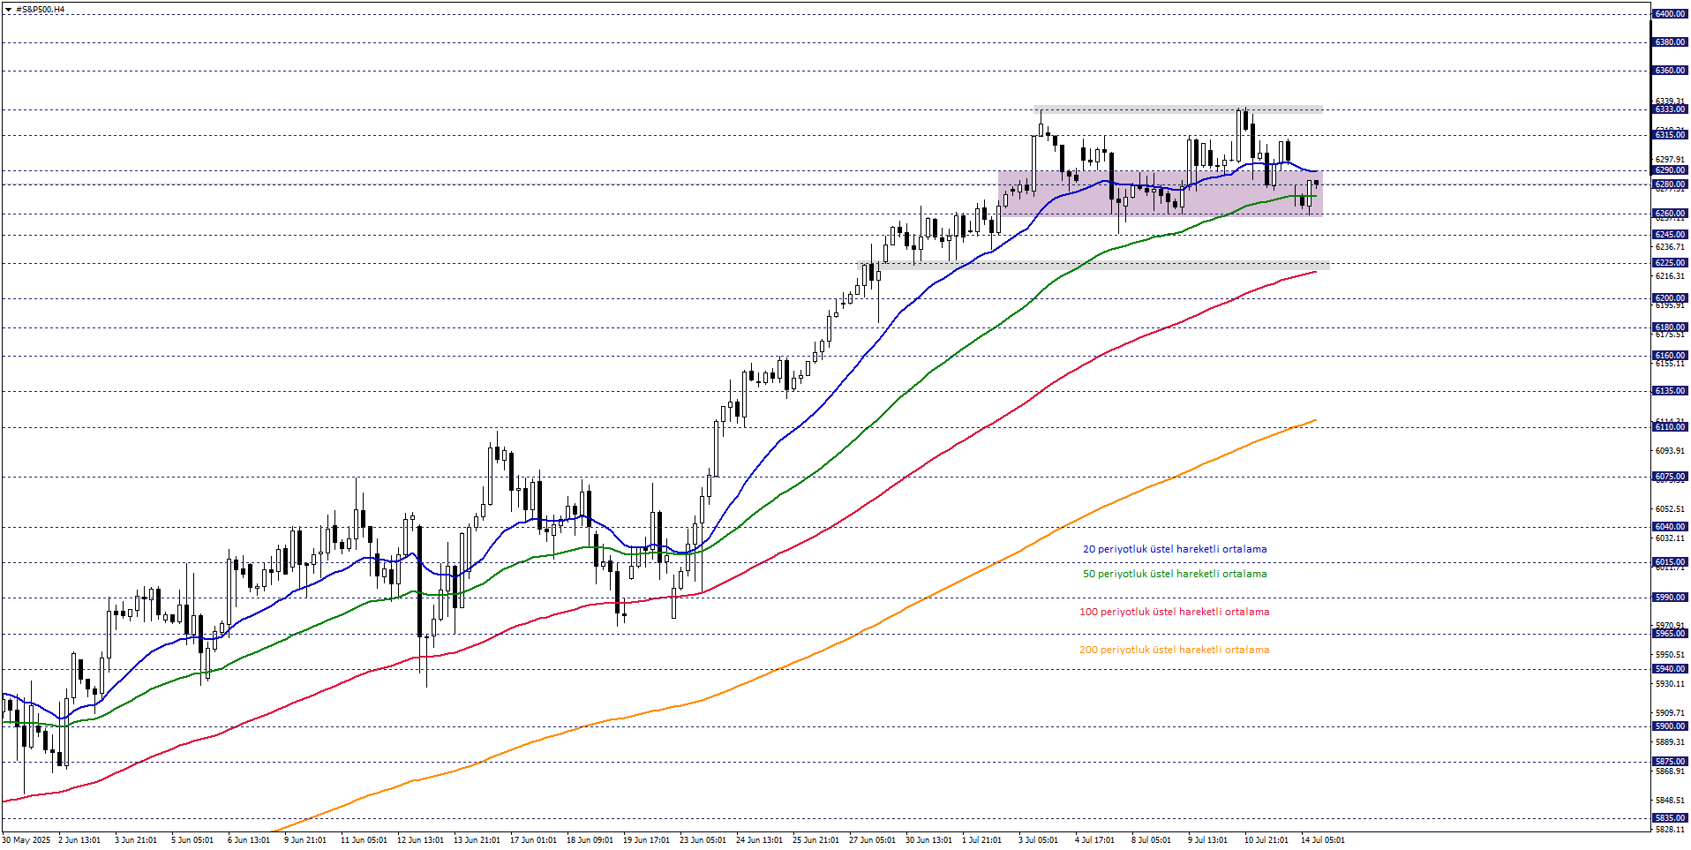
Task: Click the 6333.00 price level label
Action: [1670, 109]
